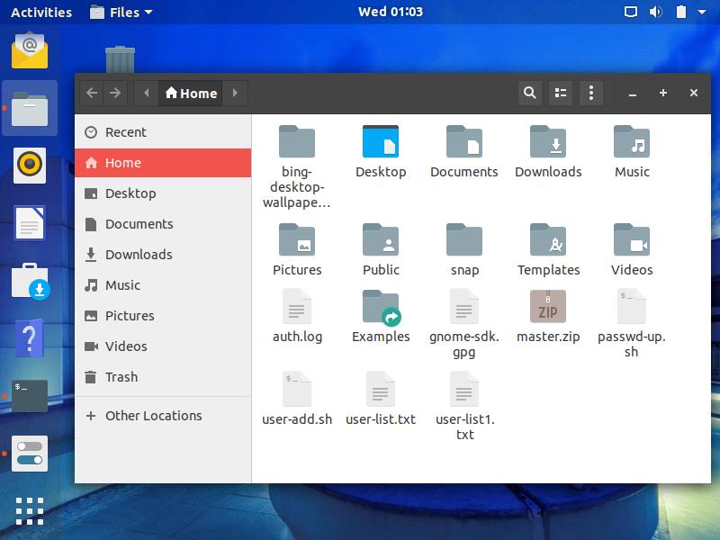
Task: Open the Activities overview
Action: pyautogui.click(x=41, y=12)
